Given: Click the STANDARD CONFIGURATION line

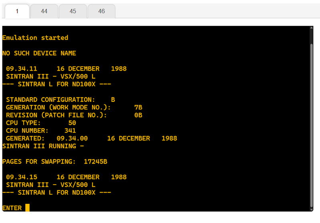Looking at the screenshot, I should click(x=60, y=100).
